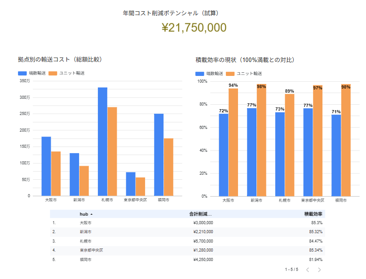
Task: Click the ¥5,700,000 cell in table
Action: [201, 241]
